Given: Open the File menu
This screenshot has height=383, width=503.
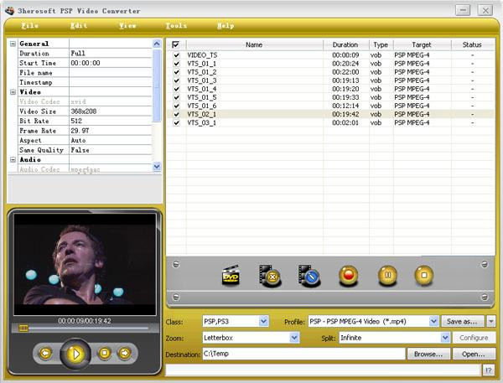Looking at the screenshot, I should point(30,26).
